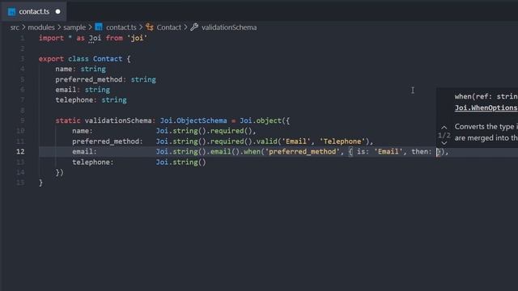This screenshot has height=291, width=518.
Task: Click the class symbol icon in breadcrumbs
Action: click(x=150, y=27)
